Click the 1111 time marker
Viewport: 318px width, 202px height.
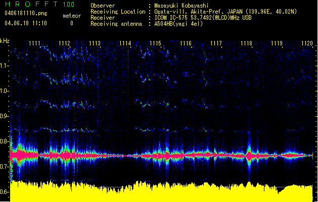(x=34, y=43)
